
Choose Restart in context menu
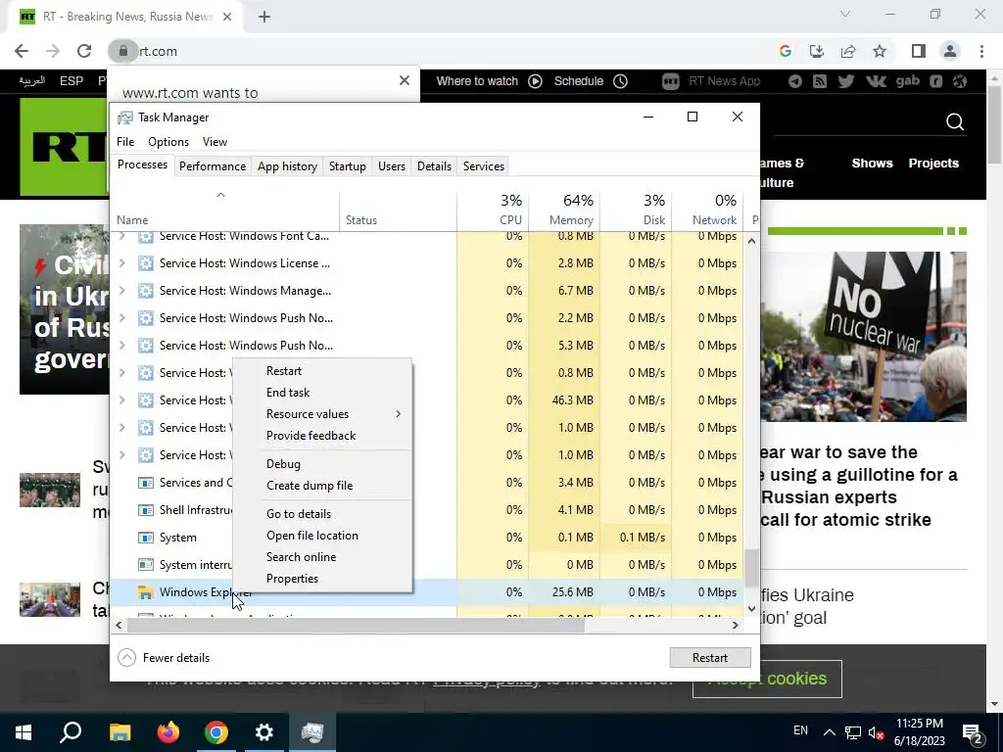click(x=323, y=371)
